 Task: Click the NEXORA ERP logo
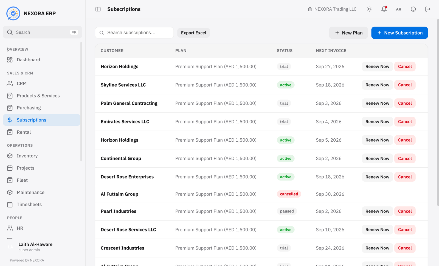13,13
